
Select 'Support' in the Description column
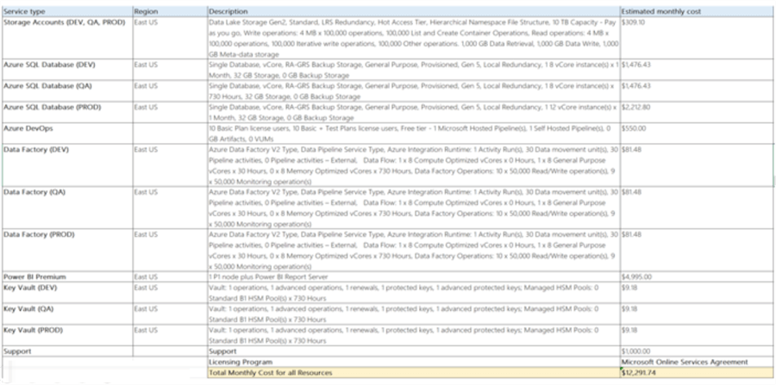(414, 351)
